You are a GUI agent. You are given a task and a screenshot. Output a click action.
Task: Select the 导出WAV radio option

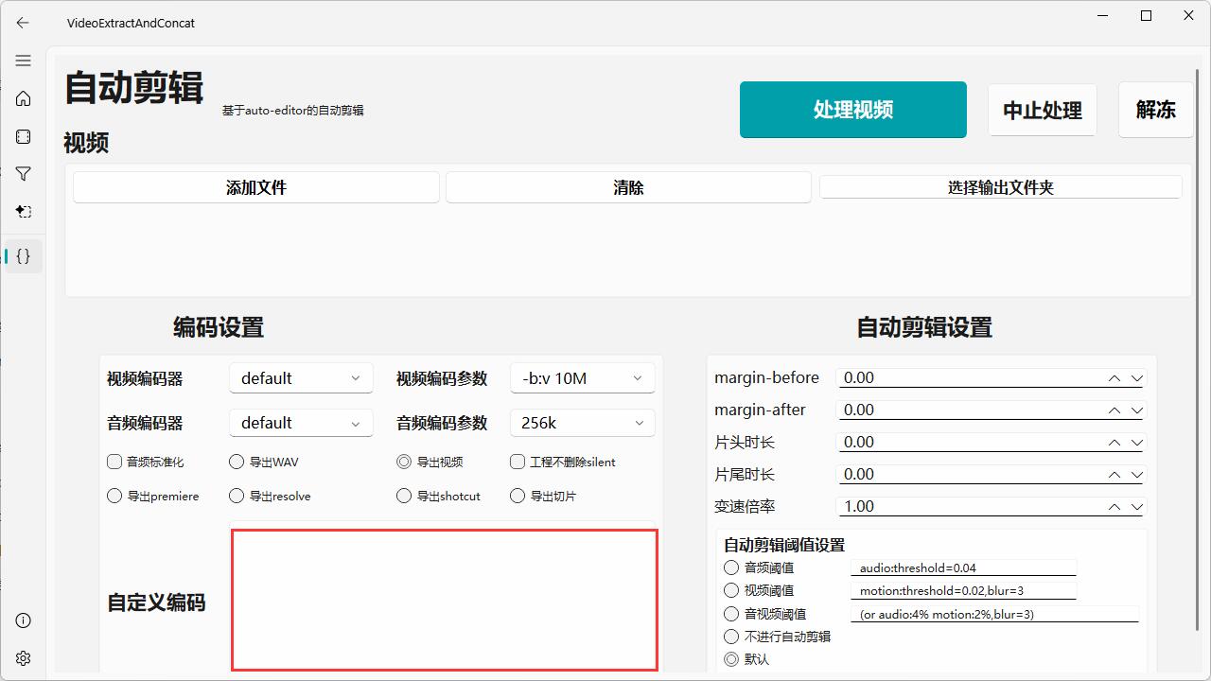click(237, 462)
